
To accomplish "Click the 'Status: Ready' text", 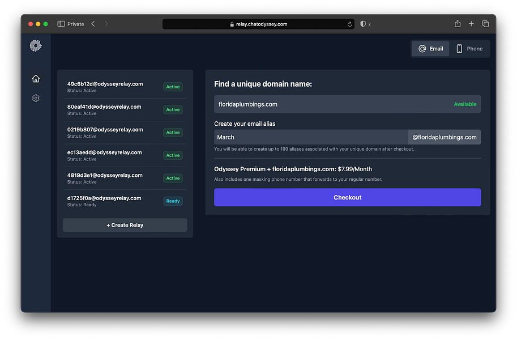I will tap(82, 205).
